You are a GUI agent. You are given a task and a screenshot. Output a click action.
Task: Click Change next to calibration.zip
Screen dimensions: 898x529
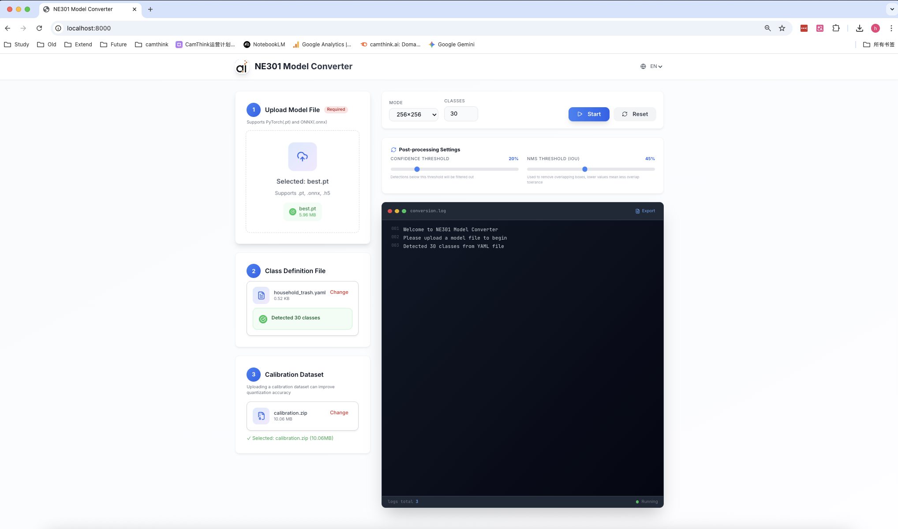[x=339, y=413]
